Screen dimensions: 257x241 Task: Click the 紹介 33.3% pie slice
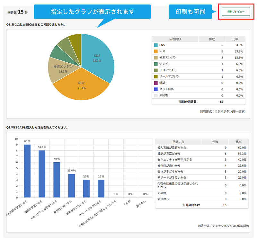pos(81,85)
